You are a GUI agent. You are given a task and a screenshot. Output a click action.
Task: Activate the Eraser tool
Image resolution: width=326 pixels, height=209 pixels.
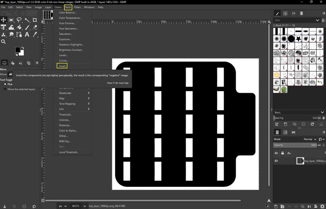[35, 28]
